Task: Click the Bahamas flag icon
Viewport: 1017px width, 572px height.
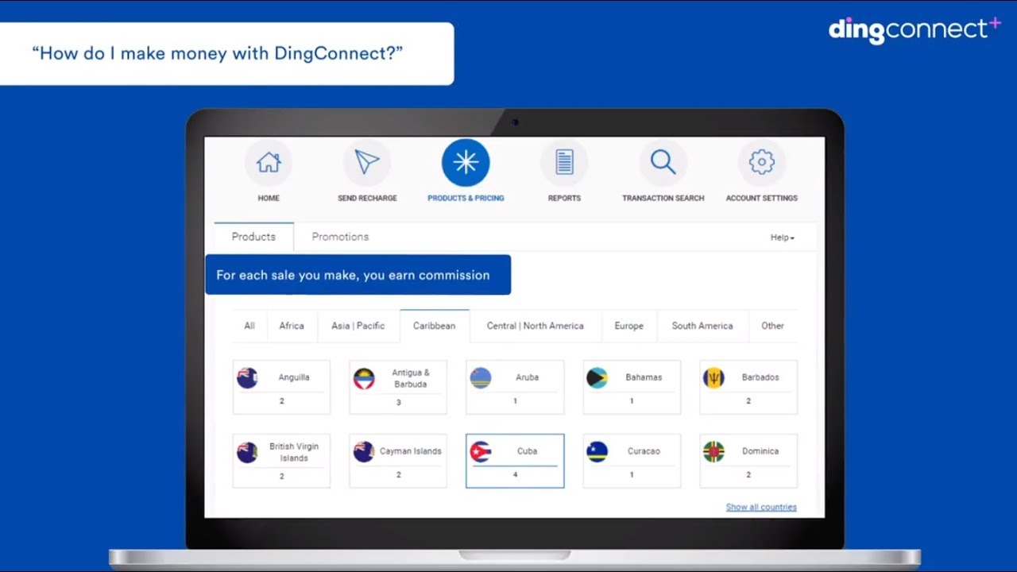Action: click(x=597, y=377)
